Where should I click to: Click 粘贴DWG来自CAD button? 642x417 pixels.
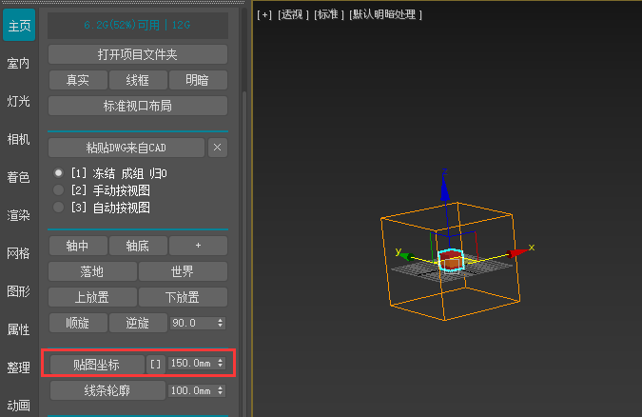(126, 148)
